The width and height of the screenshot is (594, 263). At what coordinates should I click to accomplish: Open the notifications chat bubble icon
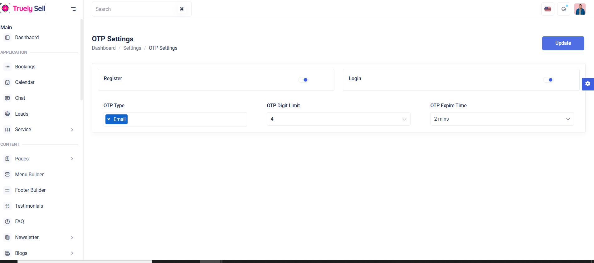point(563,9)
